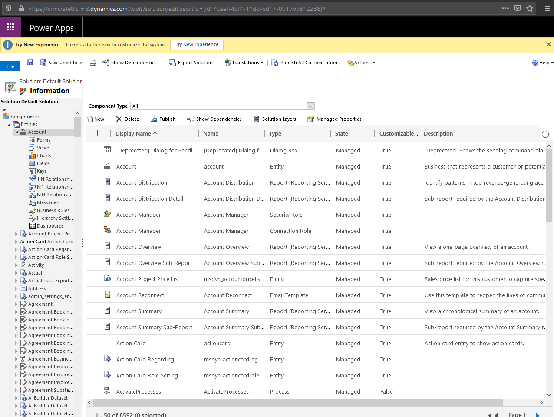This screenshot has height=417, width=554.
Task: View Managed Properties for the selection
Action: coord(334,119)
